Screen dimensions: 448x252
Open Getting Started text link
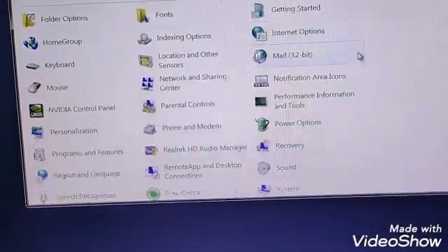click(x=296, y=8)
